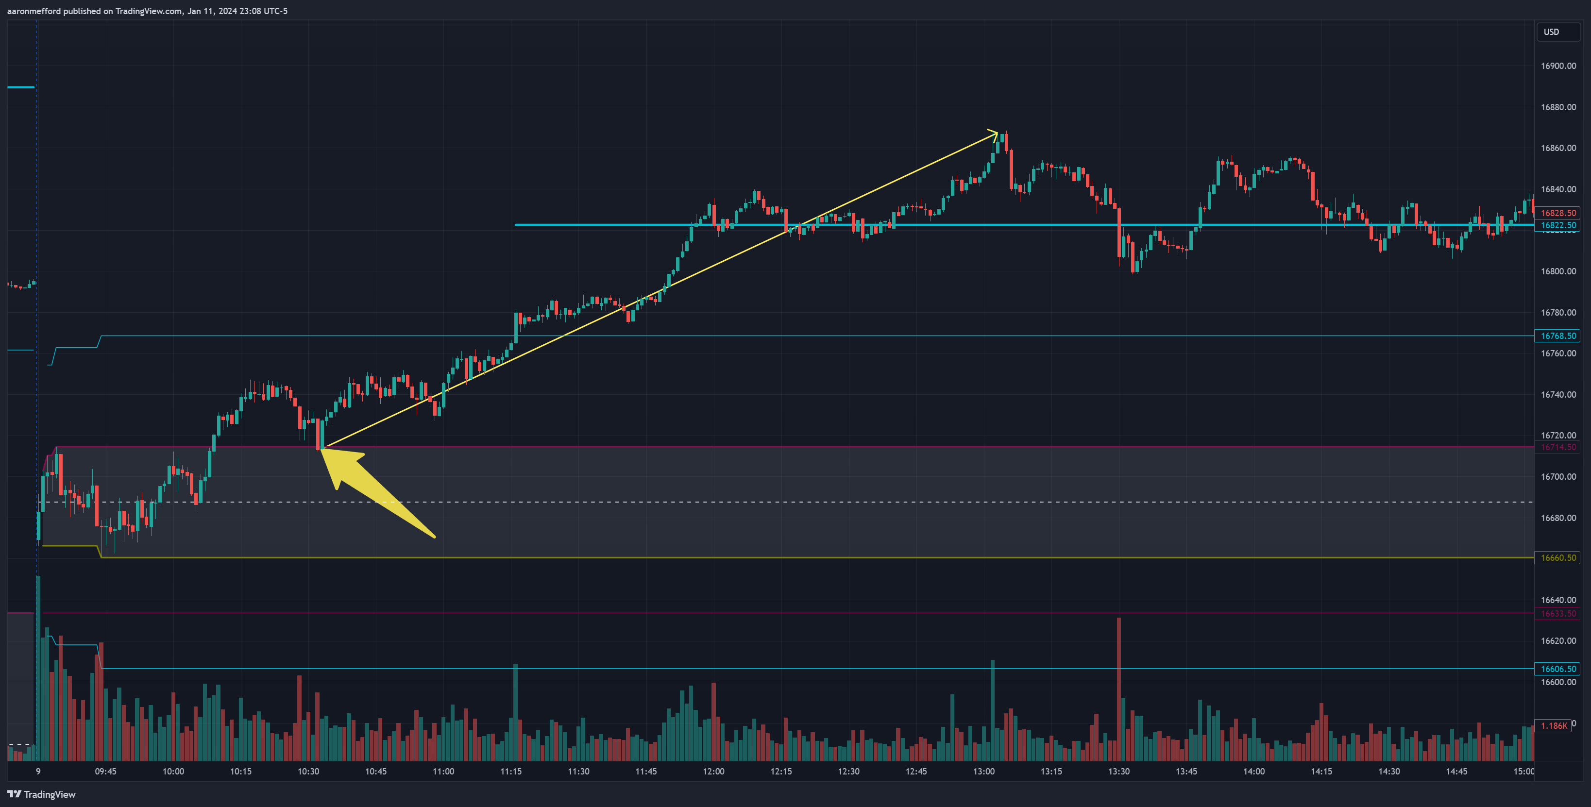Viewport: 1591px width, 807px height.
Task: Click the TradingView logo at bottom left
Action: pos(41,794)
